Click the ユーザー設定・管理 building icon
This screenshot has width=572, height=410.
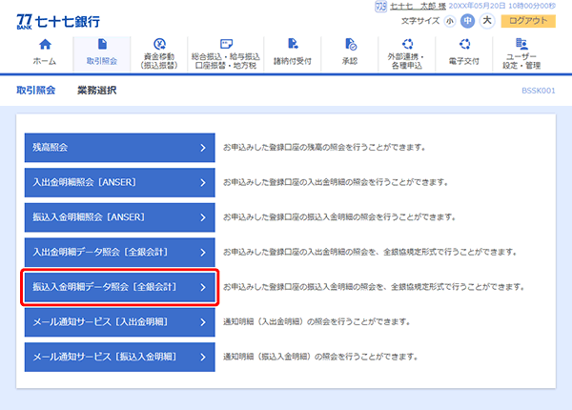coord(521,44)
